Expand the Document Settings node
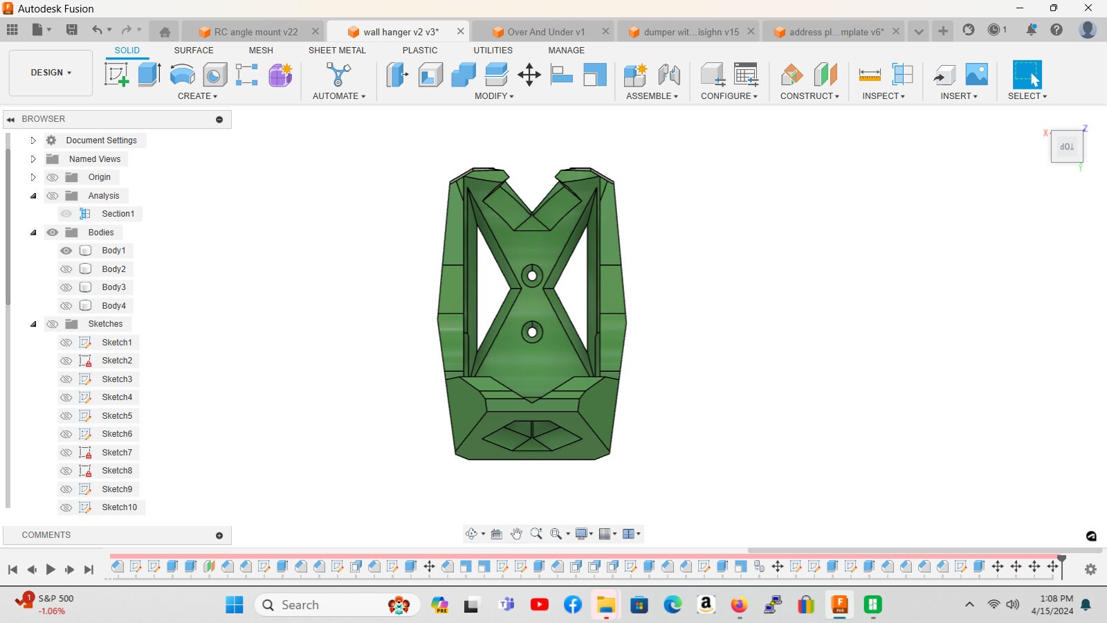The height and width of the screenshot is (623, 1107). 33,141
